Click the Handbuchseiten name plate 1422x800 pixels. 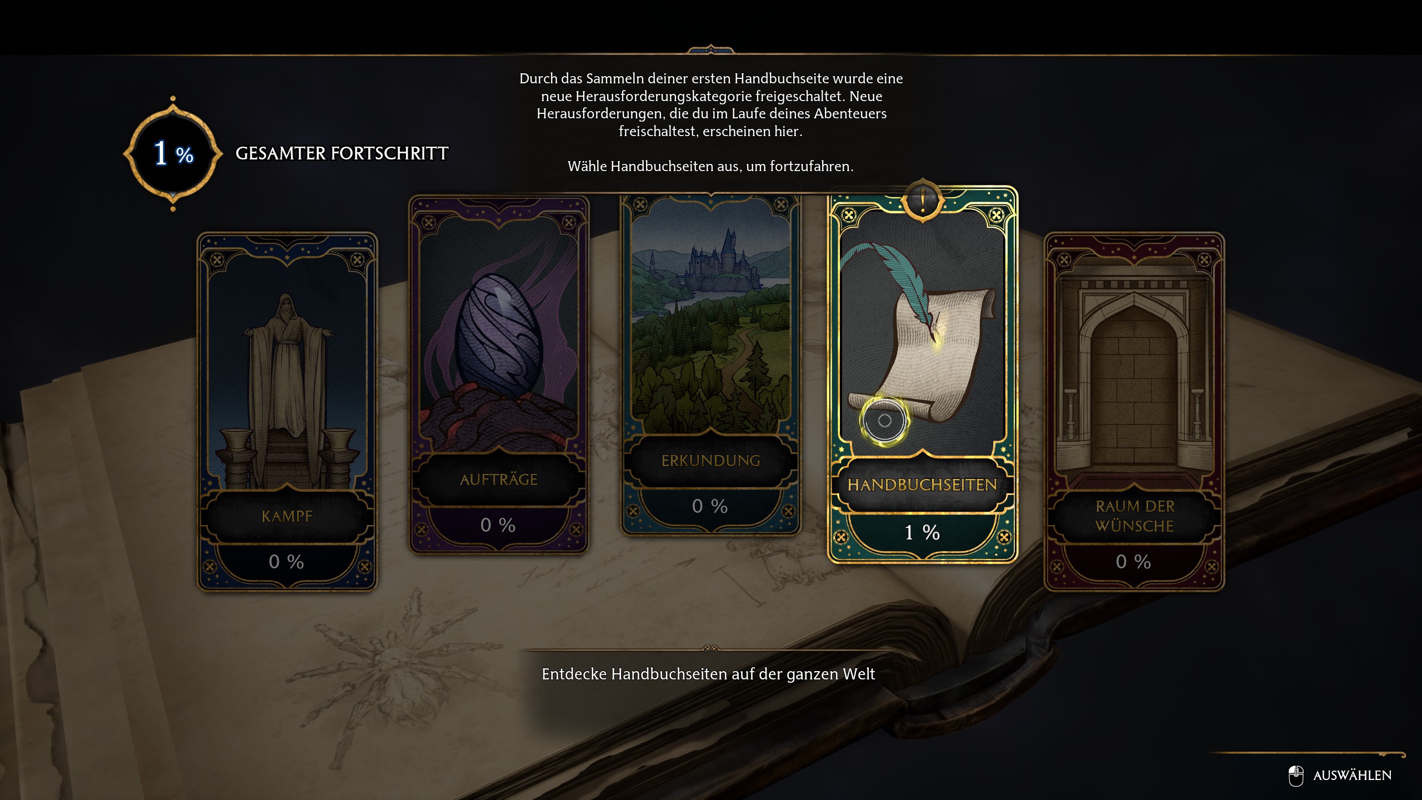pos(923,485)
